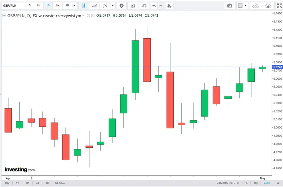The image size is (283, 187).
Task: Set the 1y date range
Action: (x=17, y=183)
